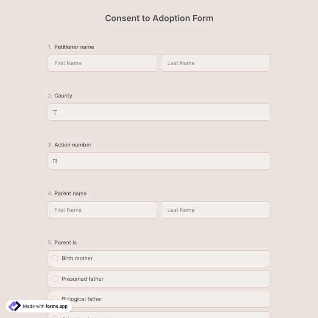Click the County question label
This screenshot has width=318, height=318.
click(x=63, y=96)
